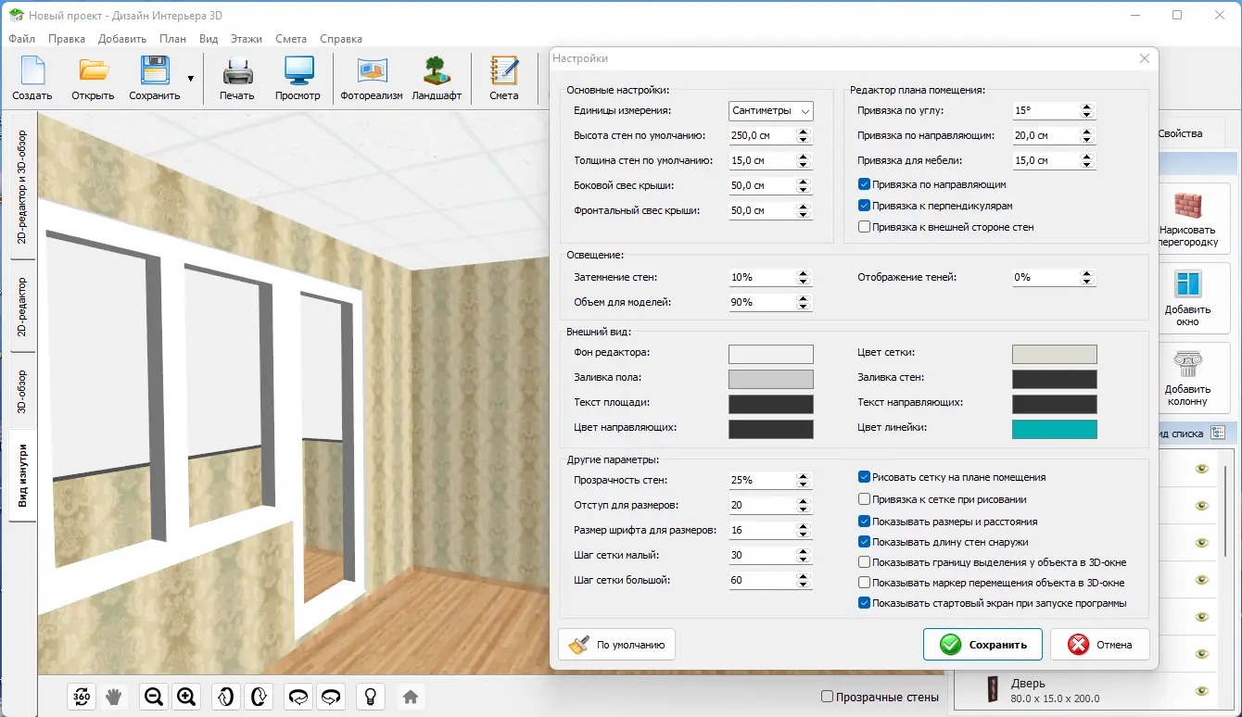Click the Печать printer icon
This screenshot has width=1242, height=717.
237,70
